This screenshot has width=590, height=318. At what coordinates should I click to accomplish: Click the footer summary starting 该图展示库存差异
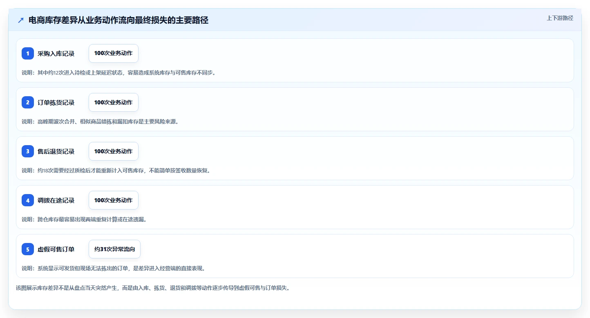[x=153, y=288]
